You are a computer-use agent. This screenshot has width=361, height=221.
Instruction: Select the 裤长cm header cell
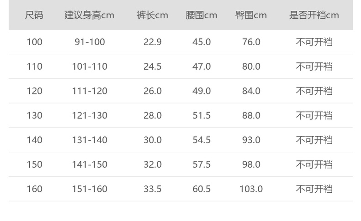coord(152,15)
